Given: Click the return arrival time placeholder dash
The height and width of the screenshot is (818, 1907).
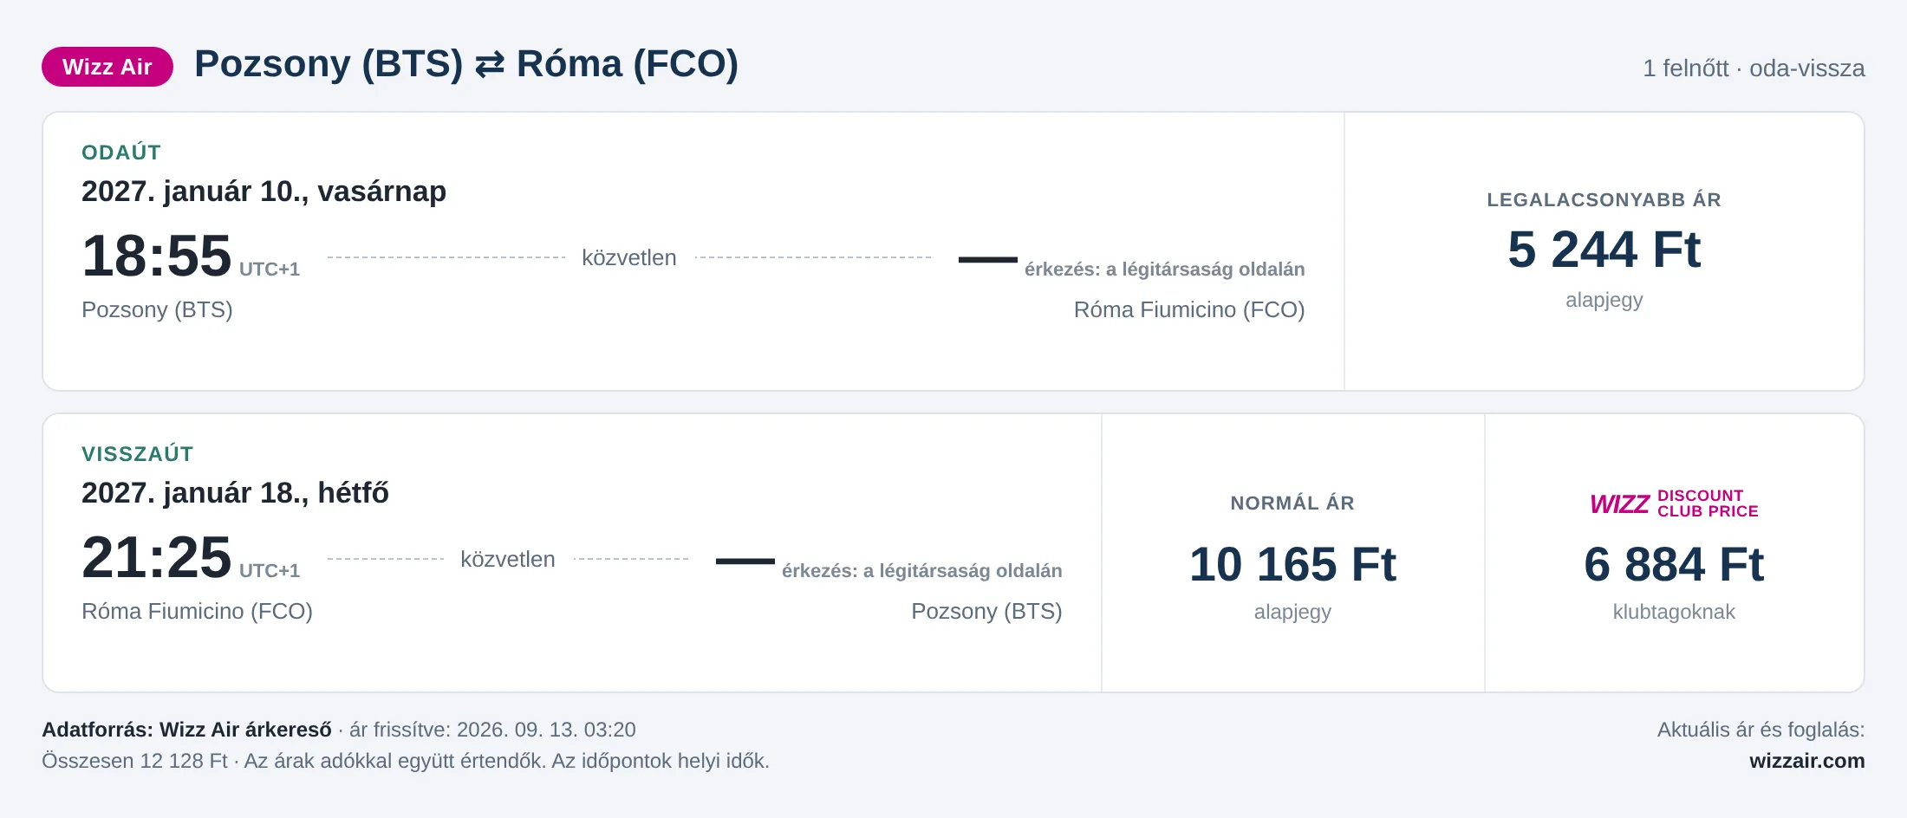Looking at the screenshot, I should click(x=745, y=561).
